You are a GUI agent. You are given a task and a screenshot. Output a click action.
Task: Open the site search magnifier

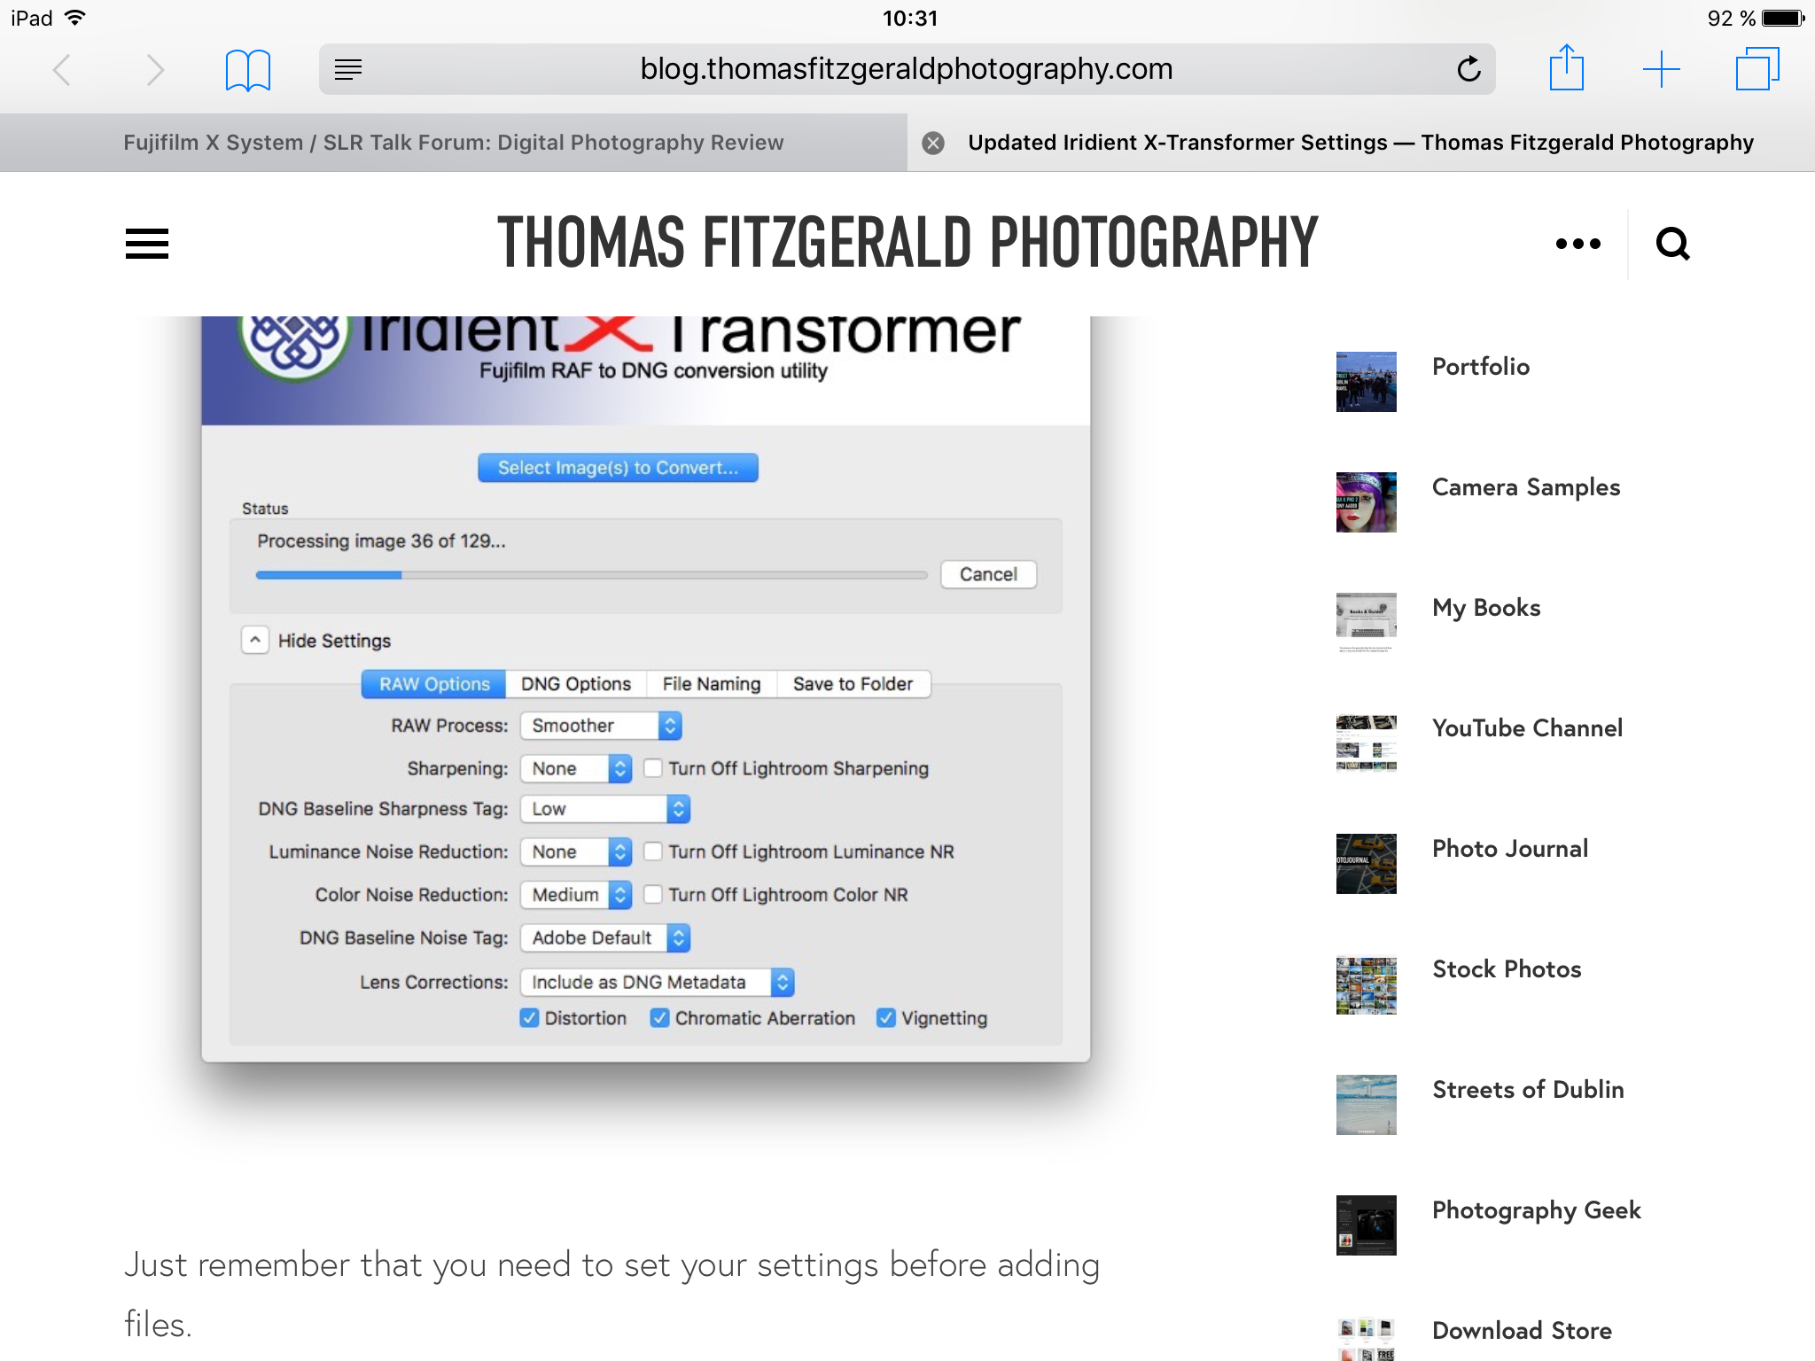[x=1672, y=244]
